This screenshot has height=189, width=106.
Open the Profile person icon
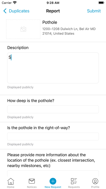click(x=95, y=181)
